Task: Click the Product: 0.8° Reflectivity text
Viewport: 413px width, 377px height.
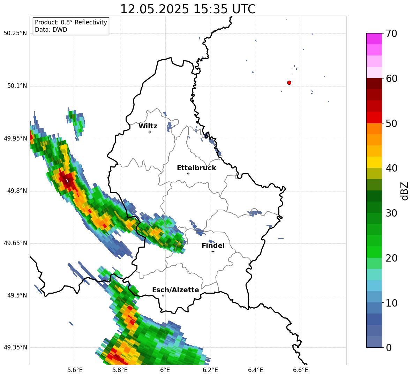Action: click(x=71, y=22)
